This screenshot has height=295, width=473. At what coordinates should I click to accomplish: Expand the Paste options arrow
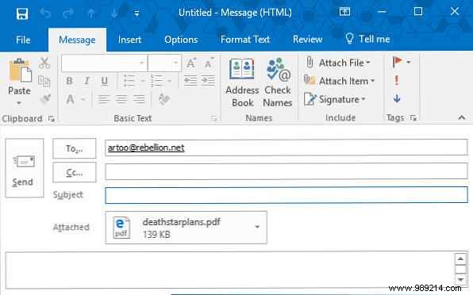coord(19,103)
